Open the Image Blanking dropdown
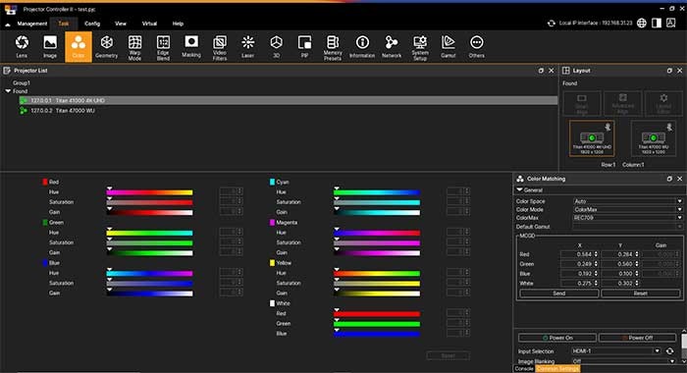The height and width of the screenshot is (373, 687). pyautogui.click(x=623, y=361)
